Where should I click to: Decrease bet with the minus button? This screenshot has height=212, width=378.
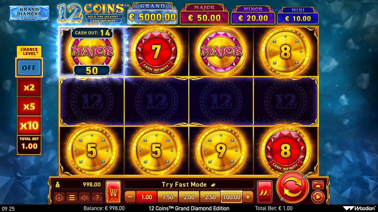pyautogui.click(x=130, y=197)
